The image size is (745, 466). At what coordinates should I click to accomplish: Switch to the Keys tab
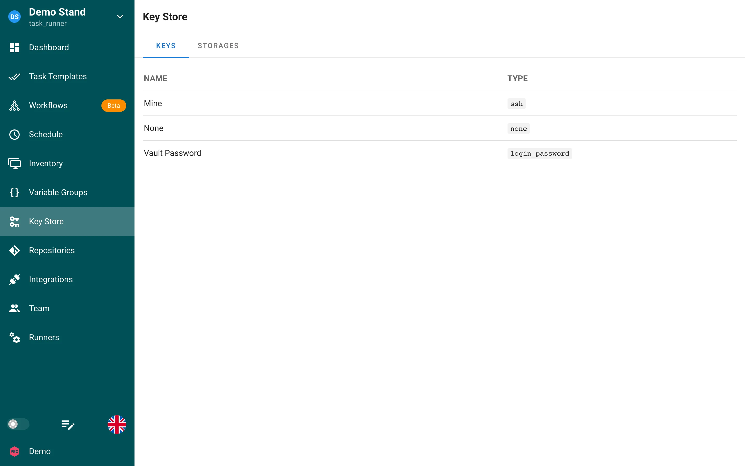[166, 46]
